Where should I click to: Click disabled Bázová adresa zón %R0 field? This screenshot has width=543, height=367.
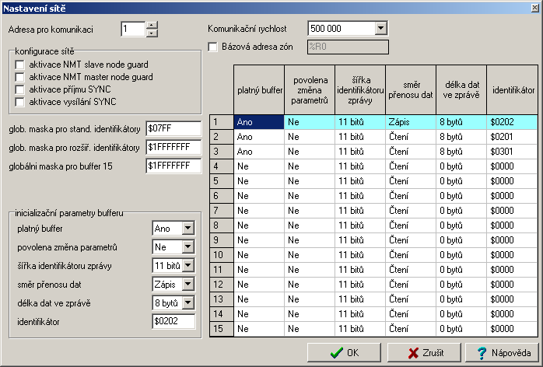click(348, 47)
